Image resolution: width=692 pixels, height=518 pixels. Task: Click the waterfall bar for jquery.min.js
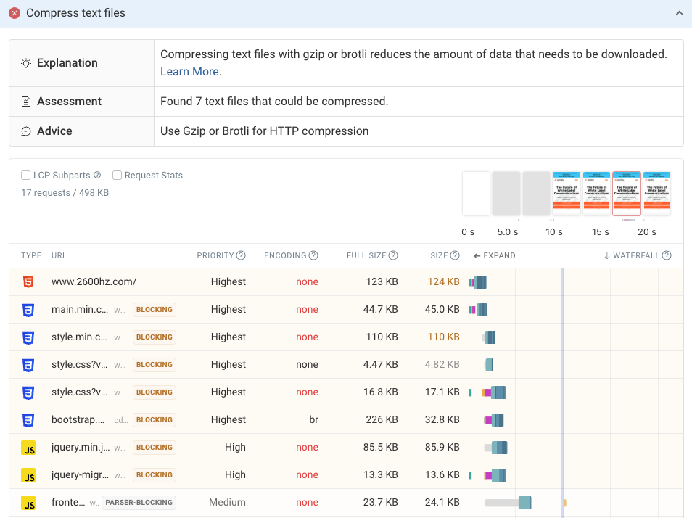(x=498, y=448)
